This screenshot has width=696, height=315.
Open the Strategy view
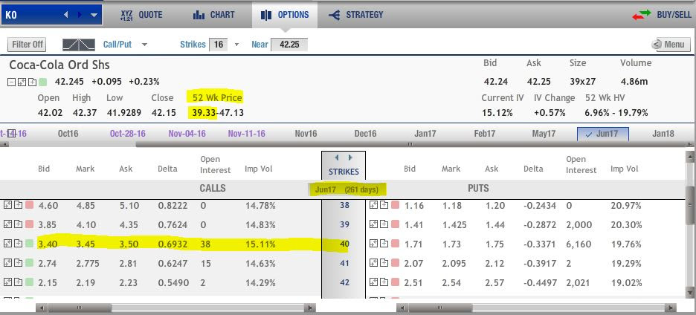tap(355, 15)
